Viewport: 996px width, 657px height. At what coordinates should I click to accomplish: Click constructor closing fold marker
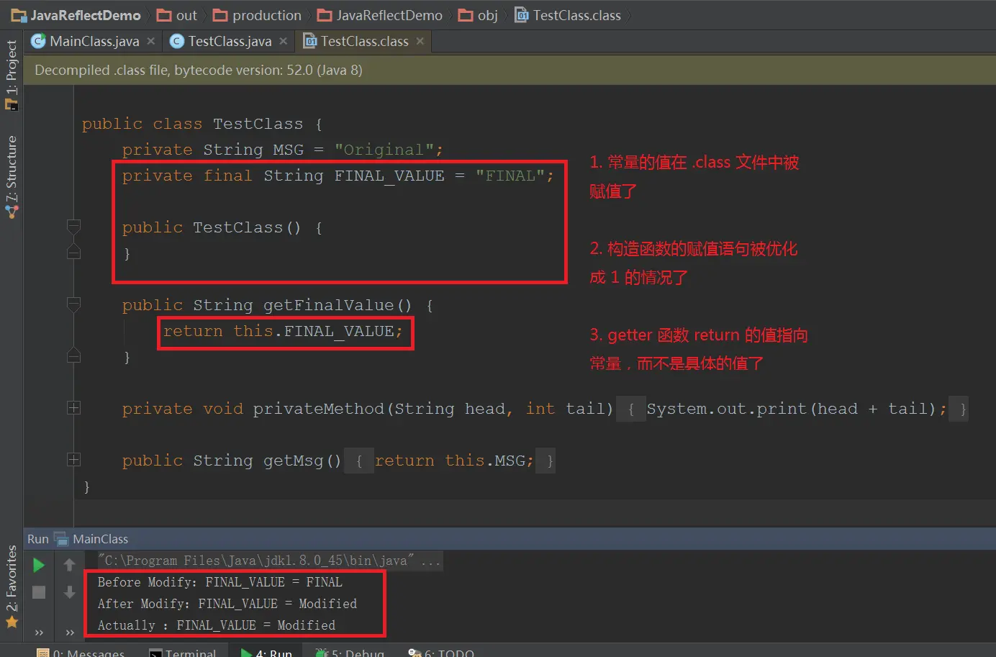tap(73, 252)
